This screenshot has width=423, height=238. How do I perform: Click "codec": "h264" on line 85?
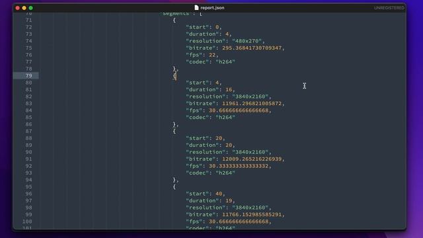click(x=210, y=118)
